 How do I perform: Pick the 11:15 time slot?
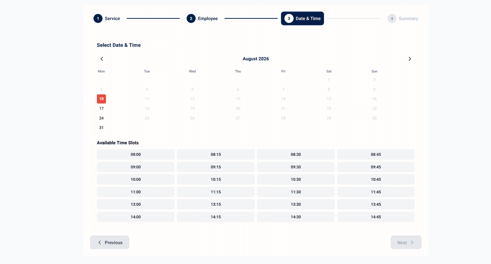click(x=216, y=192)
